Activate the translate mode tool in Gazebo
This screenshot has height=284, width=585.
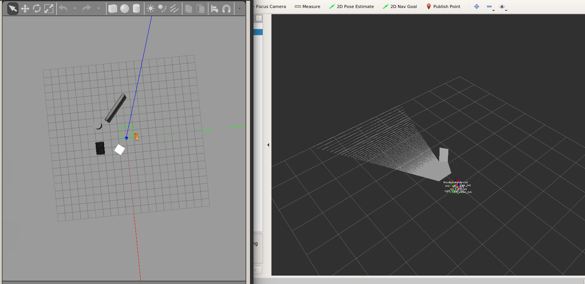(x=25, y=8)
